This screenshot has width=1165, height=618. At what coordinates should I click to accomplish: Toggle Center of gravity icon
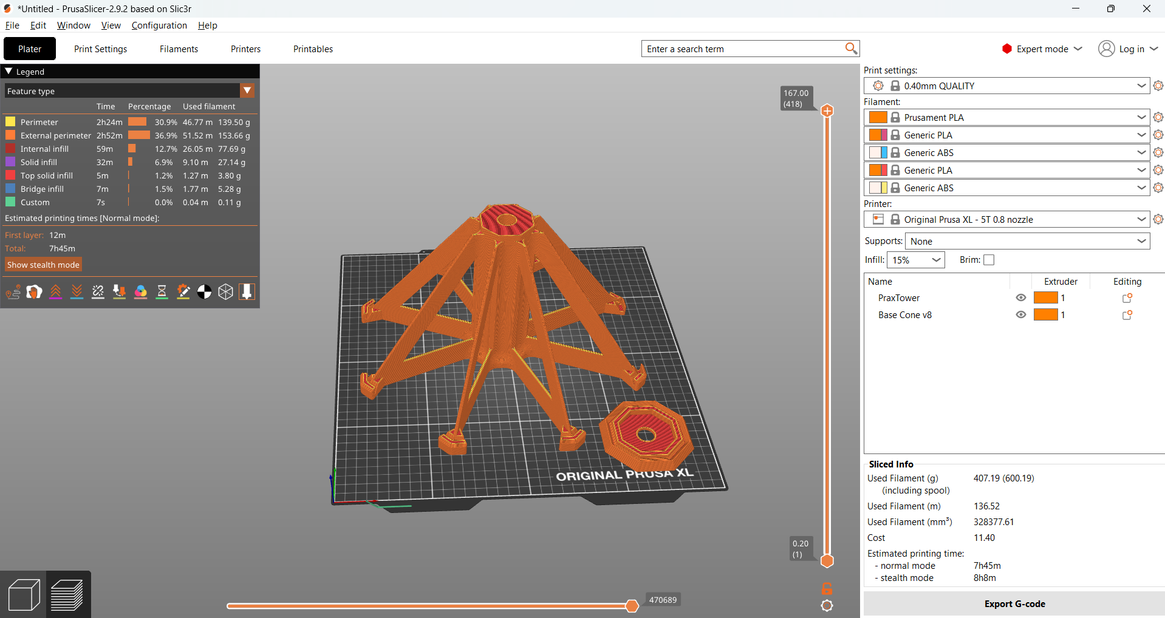click(205, 292)
